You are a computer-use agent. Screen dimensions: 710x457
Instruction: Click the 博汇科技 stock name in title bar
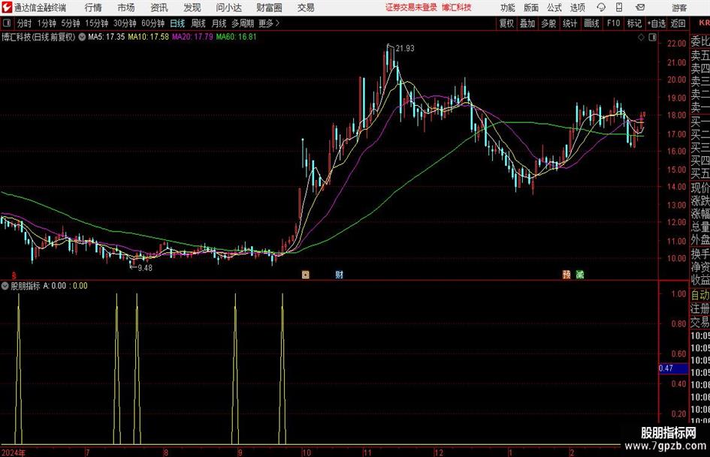457,8
